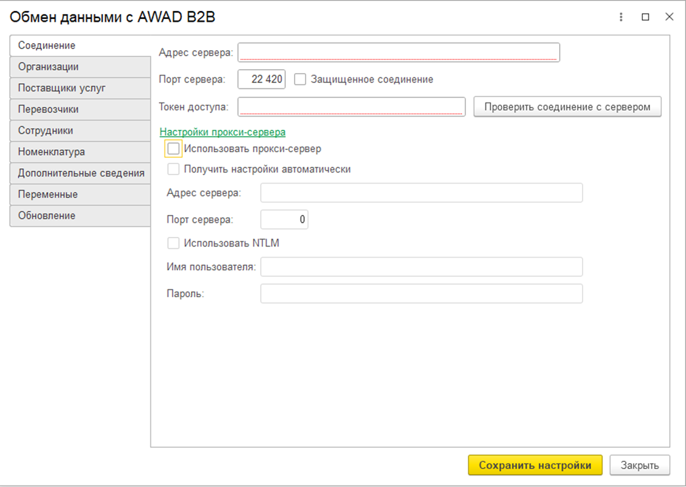Select the Перевозчики tab
Image resolution: width=686 pixels, height=487 pixels.
click(x=79, y=110)
